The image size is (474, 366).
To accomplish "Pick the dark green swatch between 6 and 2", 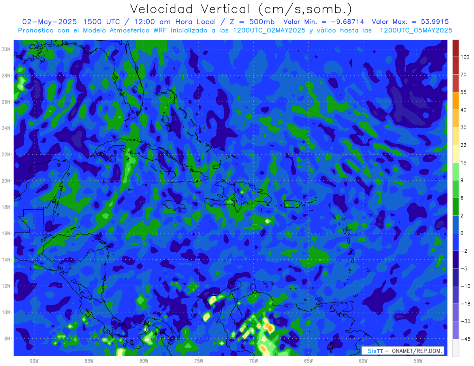I will pos(455,207).
